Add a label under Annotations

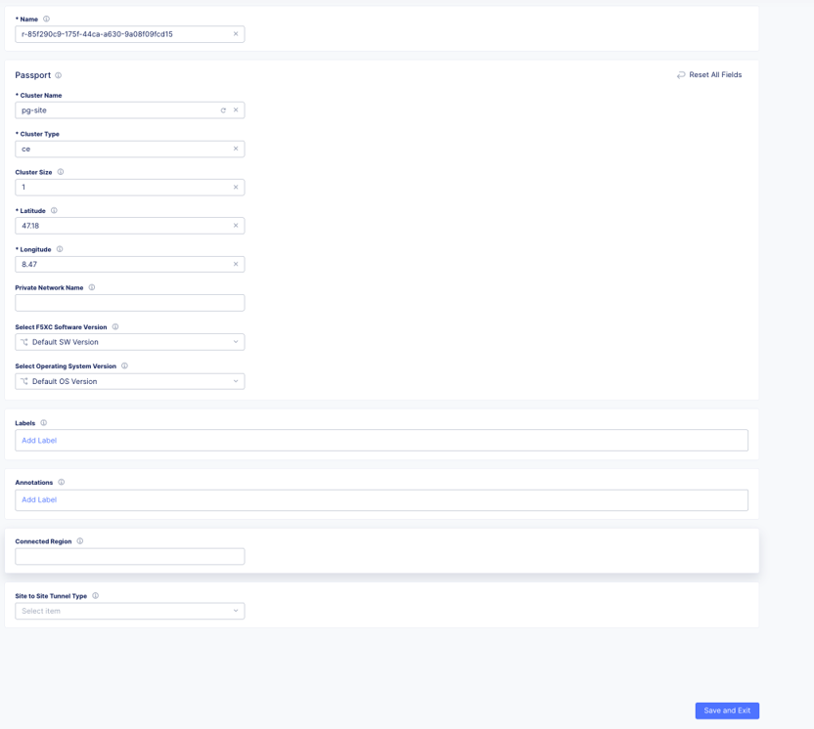(39, 499)
